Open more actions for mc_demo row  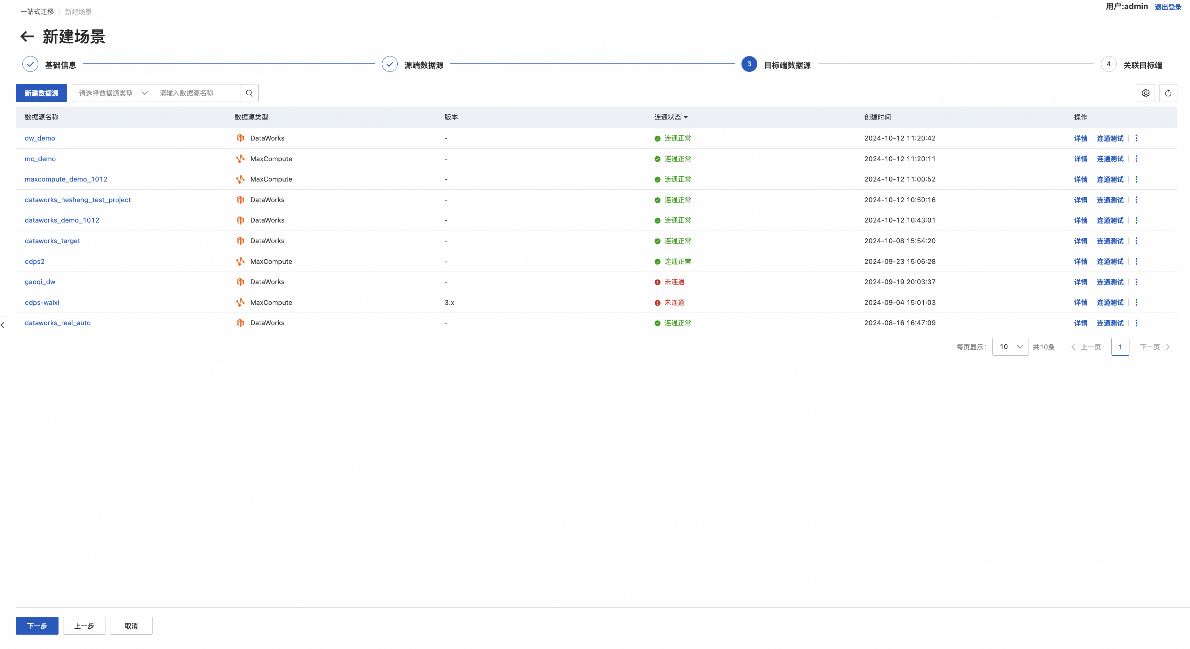pos(1136,158)
